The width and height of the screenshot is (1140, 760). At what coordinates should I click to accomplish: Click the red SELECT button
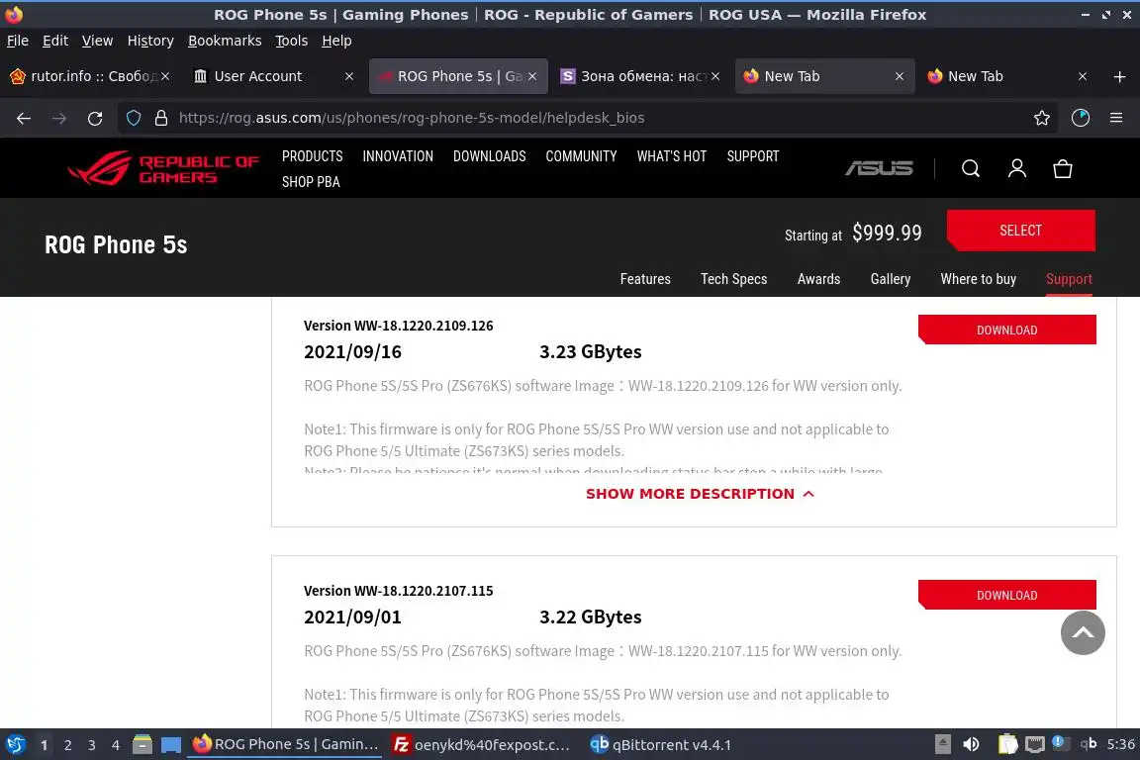point(1021,231)
